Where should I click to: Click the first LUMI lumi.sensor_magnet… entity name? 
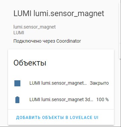coord(58,83)
